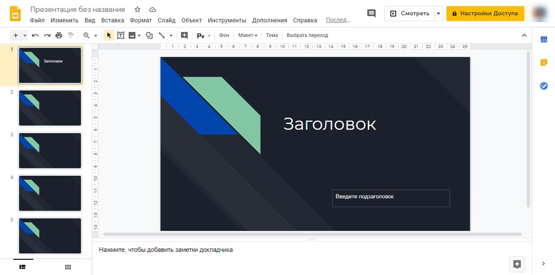The height and width of the screenshot is (275, 555).
Task: Click the print icon
Action: pyautogui.click(x=59, y=35)
